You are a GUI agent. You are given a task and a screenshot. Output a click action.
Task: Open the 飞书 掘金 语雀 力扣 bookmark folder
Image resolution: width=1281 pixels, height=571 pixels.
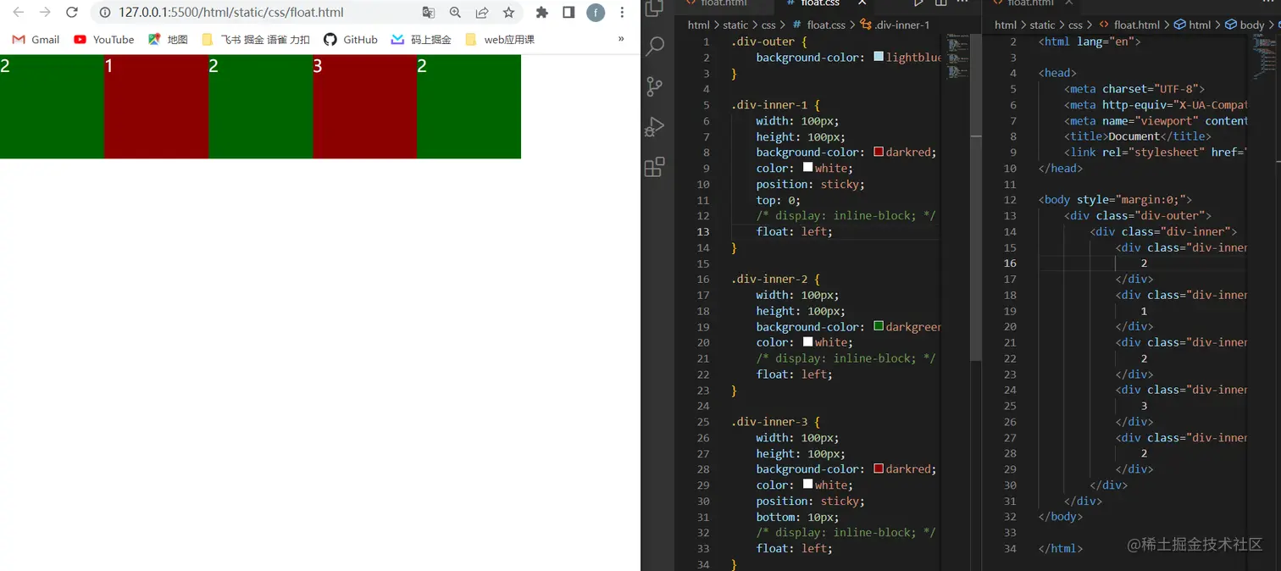pyautogui.click(x=256, y=40)
